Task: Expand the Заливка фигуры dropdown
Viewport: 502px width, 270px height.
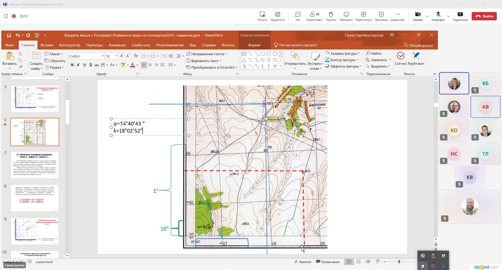Action: pos(359,54)
